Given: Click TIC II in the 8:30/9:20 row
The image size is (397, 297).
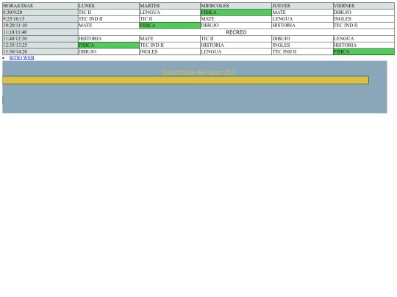Looking at the screenshot, I should point(109,12).
